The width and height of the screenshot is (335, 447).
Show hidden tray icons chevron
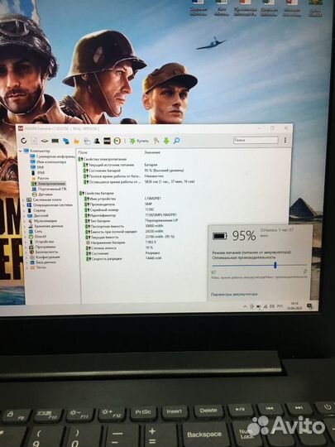coord(245,306)
